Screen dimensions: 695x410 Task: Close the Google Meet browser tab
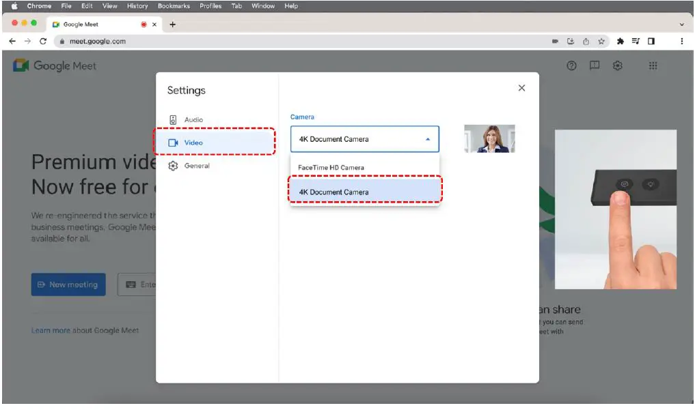[154, 25]
